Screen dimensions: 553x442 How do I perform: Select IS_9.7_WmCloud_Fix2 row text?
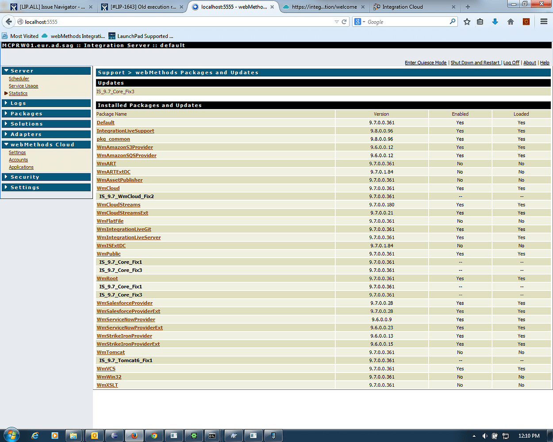[x=127, y=196]
